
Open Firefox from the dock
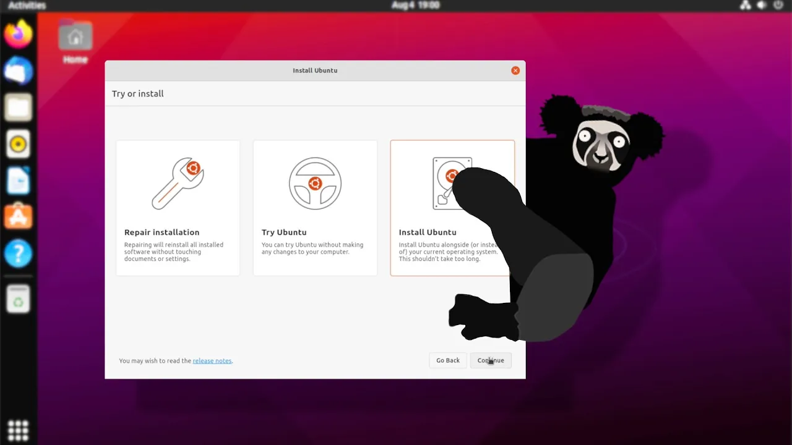18,34
